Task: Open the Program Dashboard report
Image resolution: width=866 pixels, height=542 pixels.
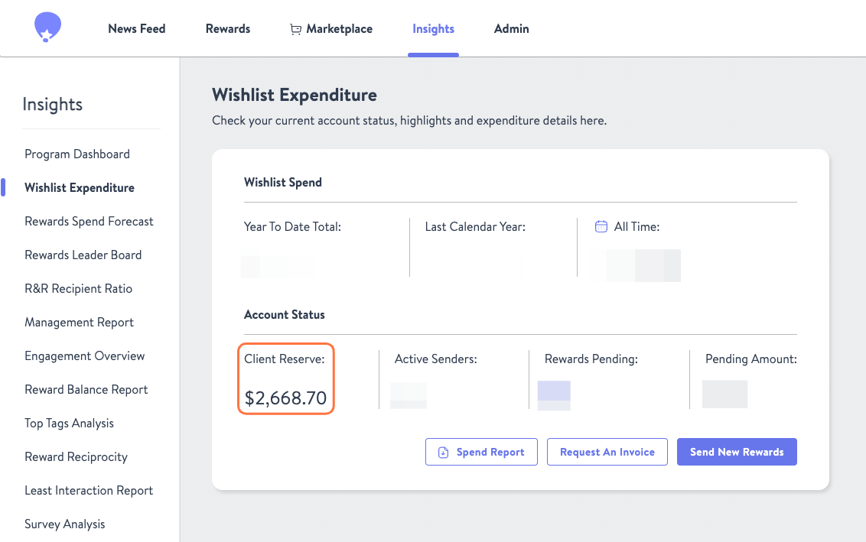Action: (x=77, y=154)
